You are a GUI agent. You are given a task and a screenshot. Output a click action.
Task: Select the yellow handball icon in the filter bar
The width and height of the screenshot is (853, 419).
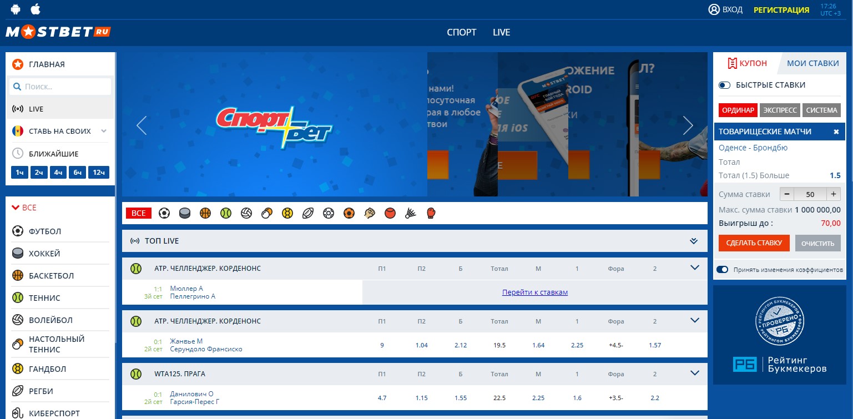tap(287, 213)
